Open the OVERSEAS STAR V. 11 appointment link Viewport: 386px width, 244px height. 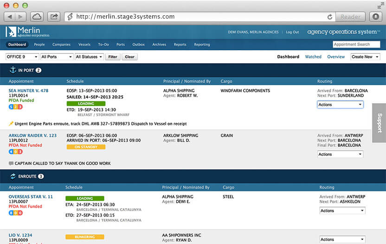point(31,197)
